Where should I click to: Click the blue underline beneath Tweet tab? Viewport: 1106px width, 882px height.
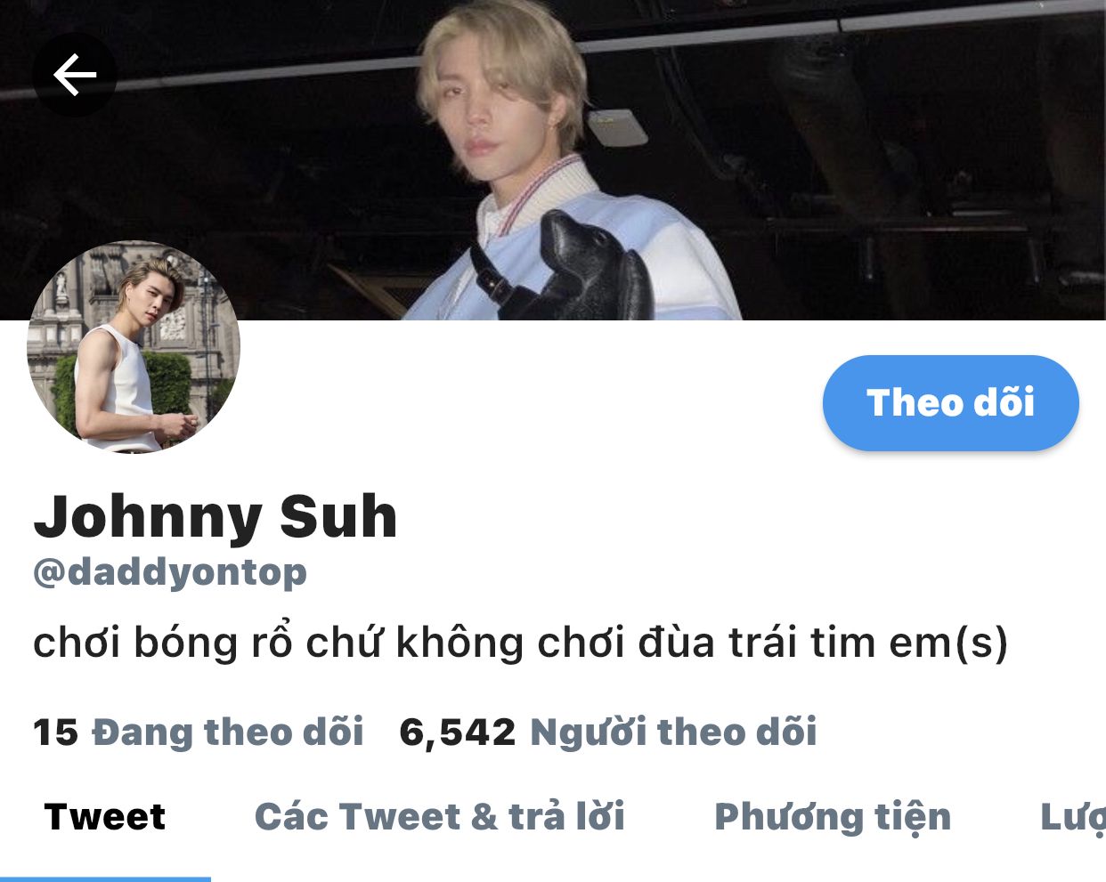click(x=105, y=878)
